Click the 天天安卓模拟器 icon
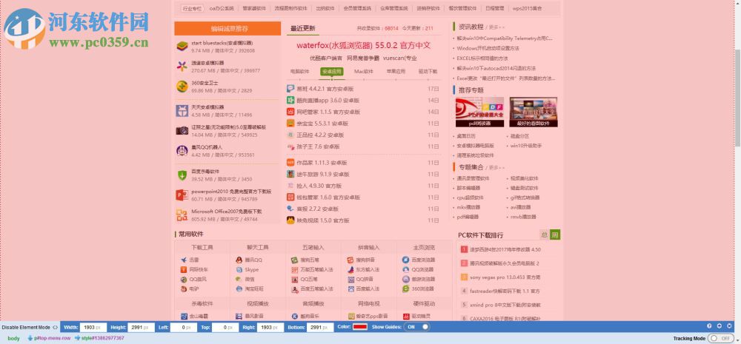Screen dimensions: 741x344 pos(182,111)
